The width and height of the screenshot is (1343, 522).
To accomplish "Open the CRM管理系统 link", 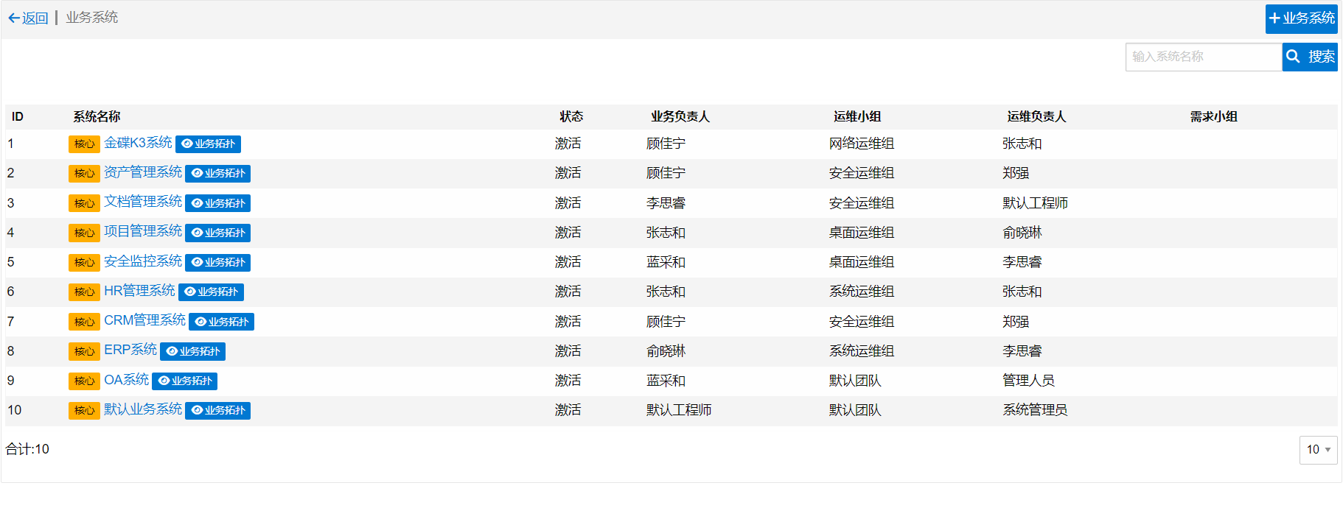I will (x=144, y=320).
